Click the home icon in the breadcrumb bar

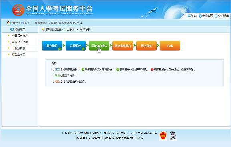(43, 29)
